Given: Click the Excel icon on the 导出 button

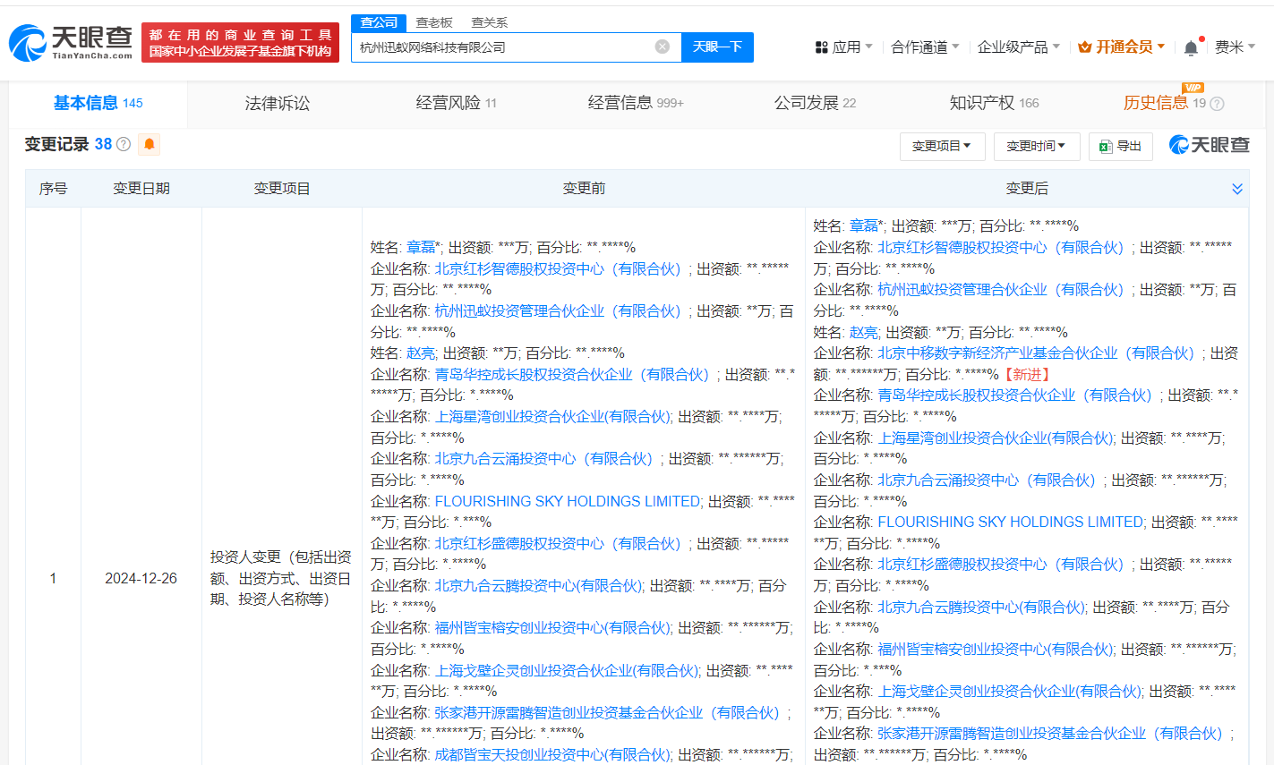Looking at the screenshot, I should point(1104,146).
